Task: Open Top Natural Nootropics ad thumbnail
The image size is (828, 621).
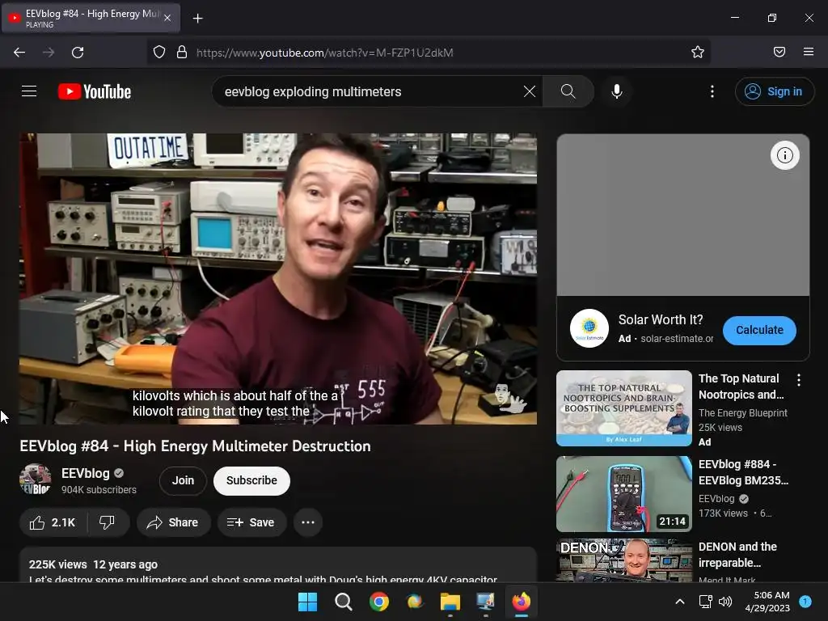Action: (x=624, y=408)
